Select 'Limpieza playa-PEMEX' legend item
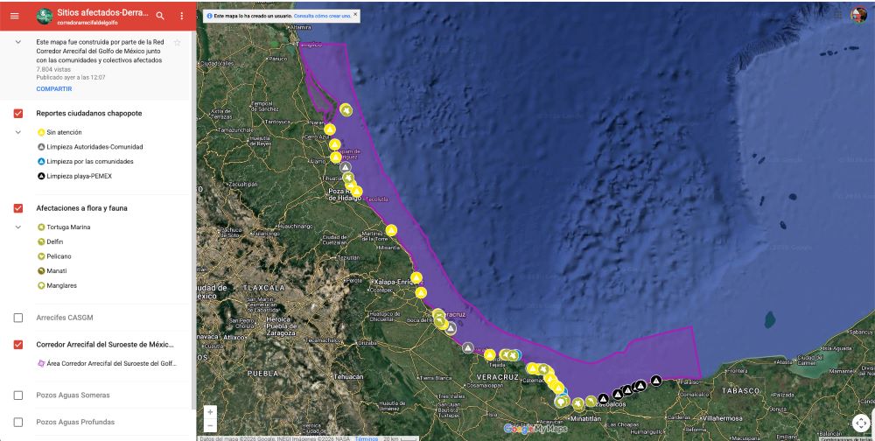The width and height of the screenshot is (875, 441). [74, 176]
